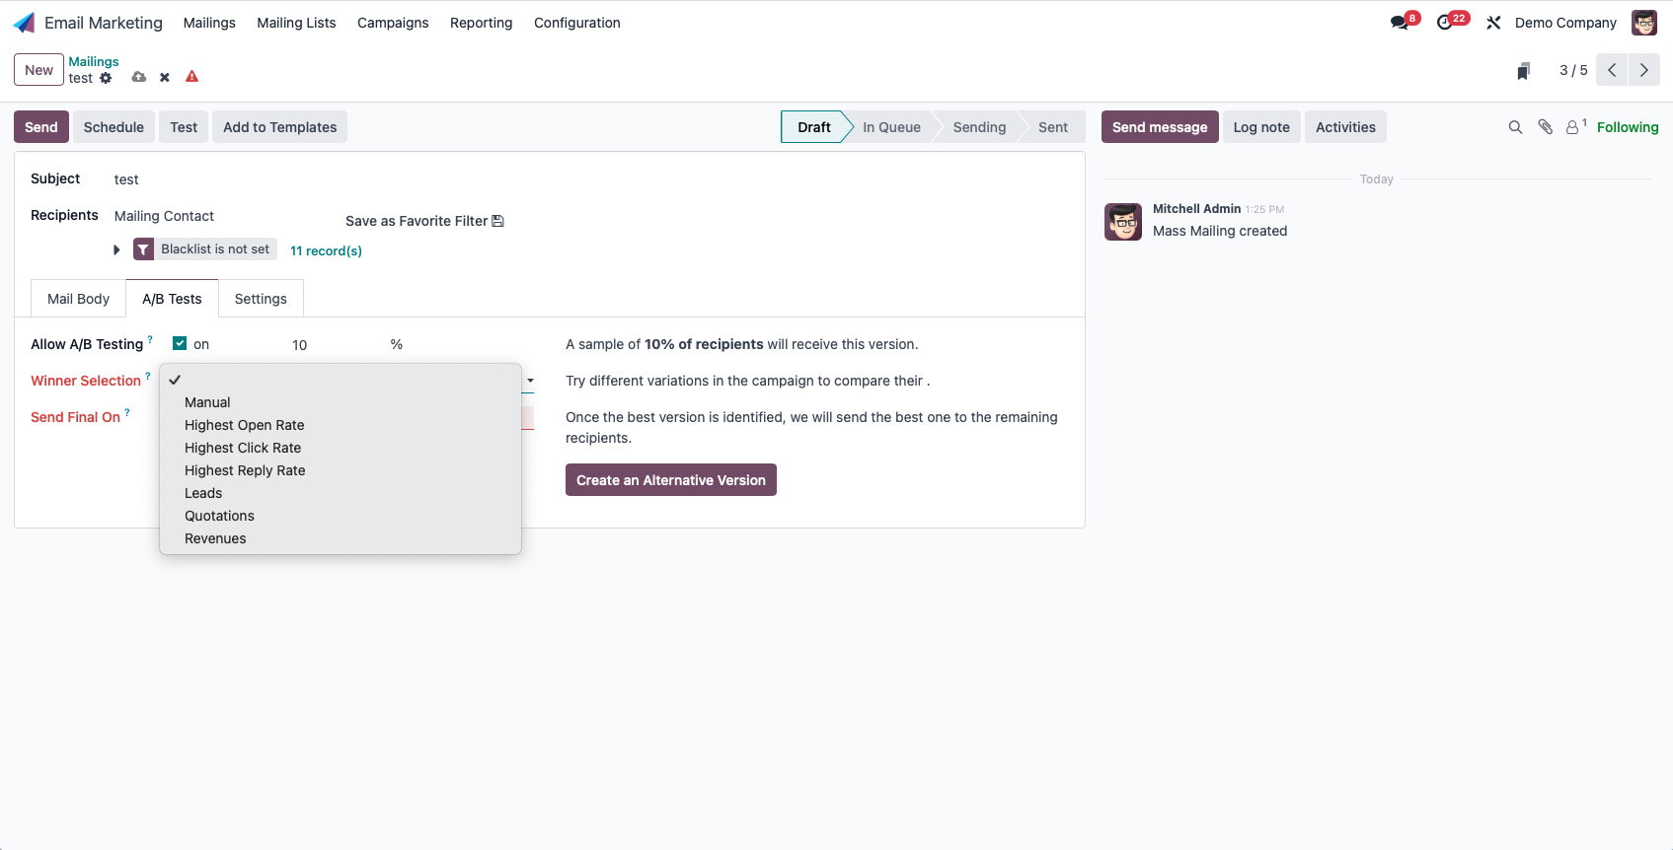Click the help mark beside Allow A/B Testing
The width and height of the screenshot is (1673, 850).
(150, 339)
